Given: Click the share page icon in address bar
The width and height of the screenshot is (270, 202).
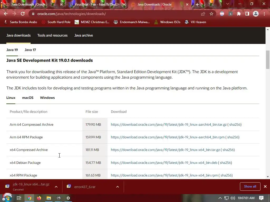Looking at the screenshot, I should click(x=203, y=14).
